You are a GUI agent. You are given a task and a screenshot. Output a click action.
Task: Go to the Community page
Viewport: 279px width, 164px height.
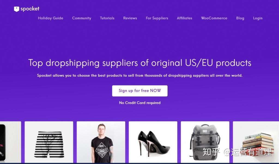(81, 18)
